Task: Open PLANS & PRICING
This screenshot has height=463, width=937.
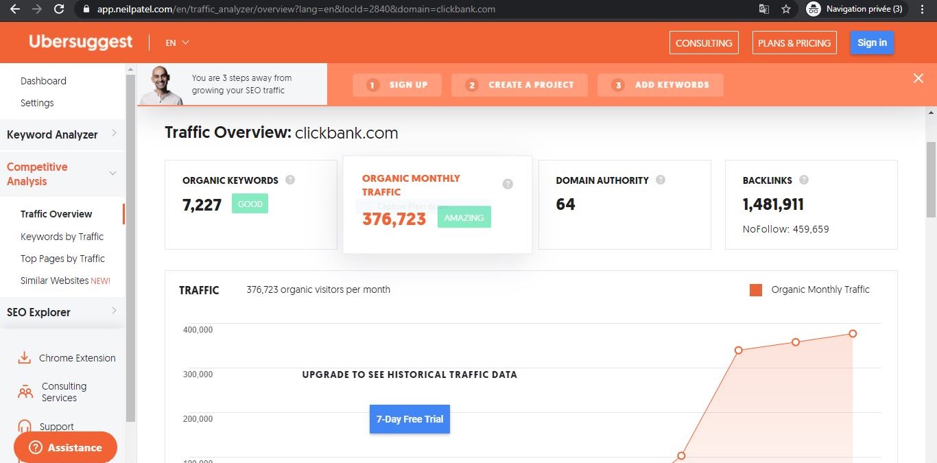Action: (x=794, y=43)
